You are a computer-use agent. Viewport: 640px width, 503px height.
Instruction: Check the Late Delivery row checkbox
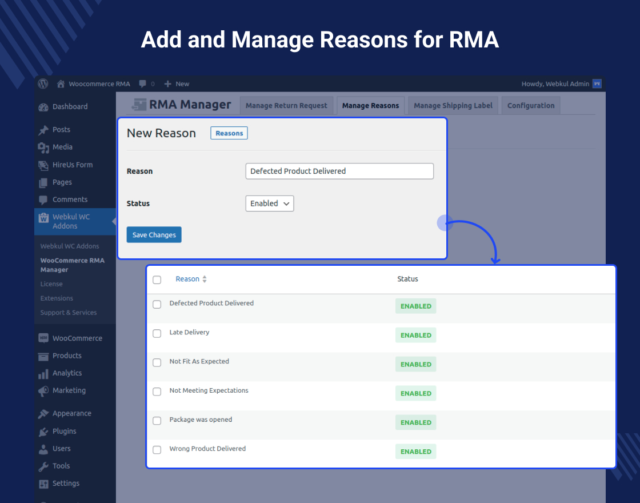tap(157, 333)
